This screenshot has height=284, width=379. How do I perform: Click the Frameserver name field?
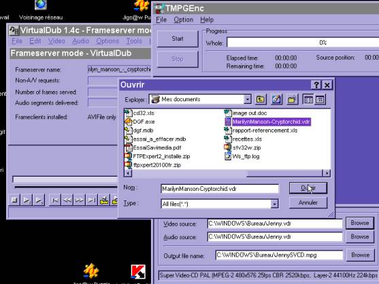point(119,69)
